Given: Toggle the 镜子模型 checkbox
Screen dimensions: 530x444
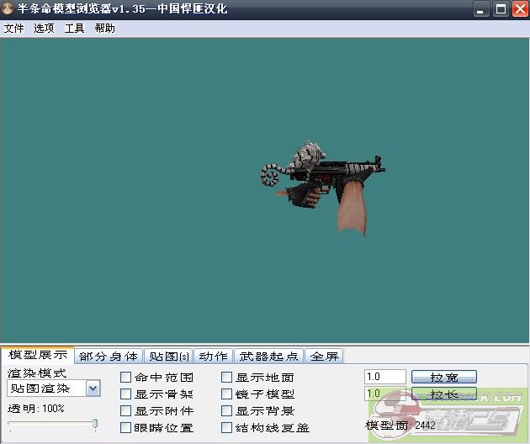Looking at the screenshot, I should pyautogui.click(x=227, y=394).
